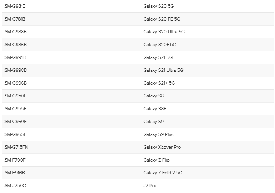Select the Galaxy S20 5G cell

point(159,6)
